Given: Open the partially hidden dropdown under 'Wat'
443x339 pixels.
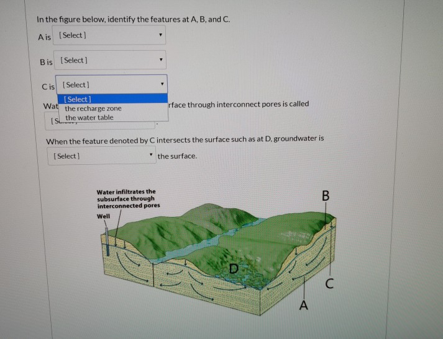Looking at the screenshot, I should tap(100, 121).
